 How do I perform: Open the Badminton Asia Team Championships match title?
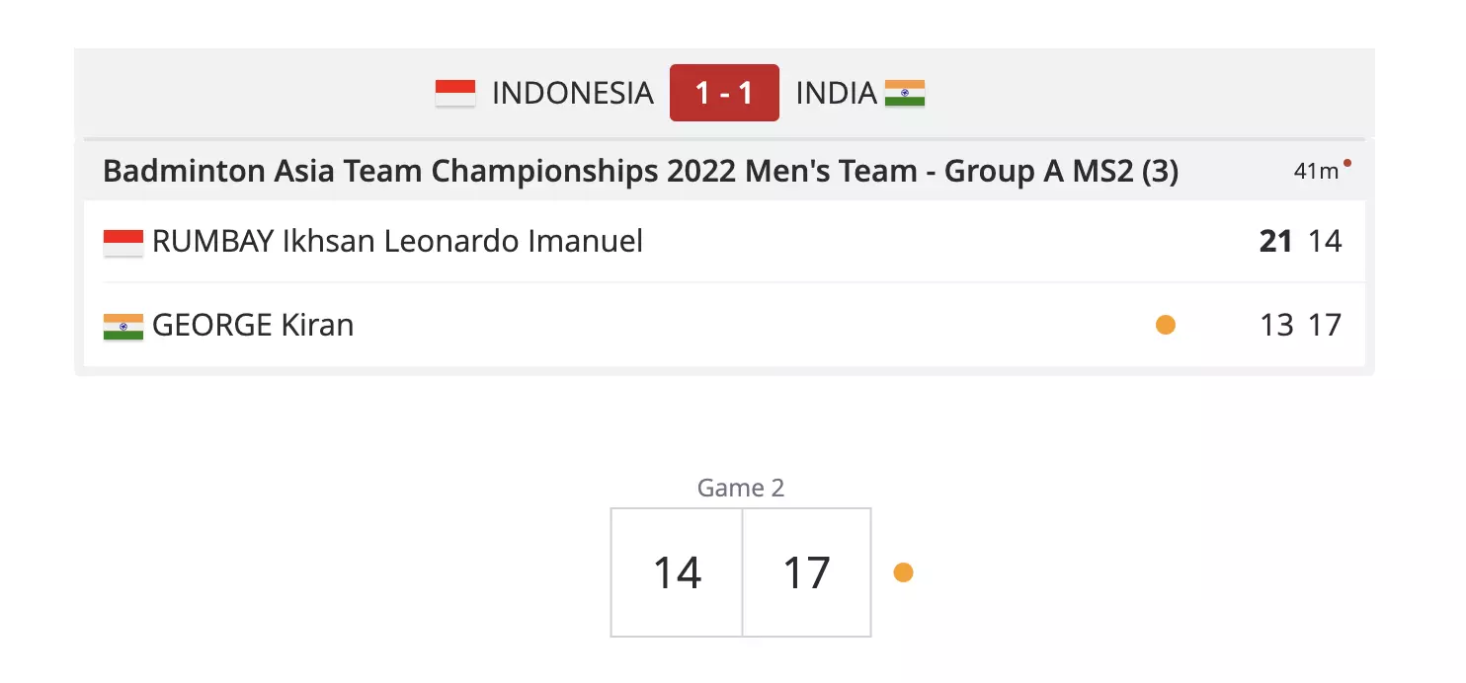coord(640,171)
